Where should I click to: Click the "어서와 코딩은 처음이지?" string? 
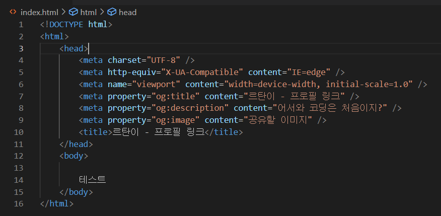330,108
